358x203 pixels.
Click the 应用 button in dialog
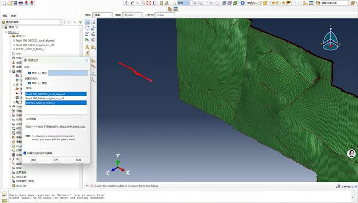pos(56,160)
